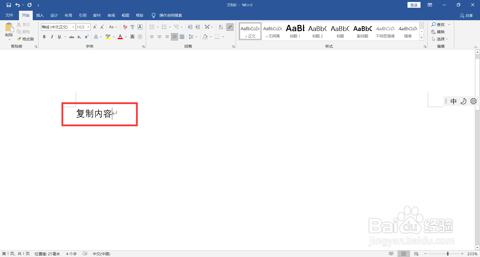Click the 替换 replace button
The width and height of the screenshot is (480, 257).
(x=438, y=32)
